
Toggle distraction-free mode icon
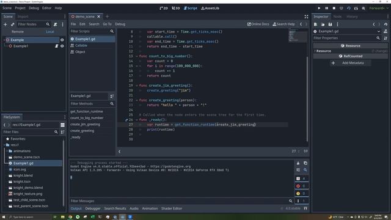click(306, 16)
